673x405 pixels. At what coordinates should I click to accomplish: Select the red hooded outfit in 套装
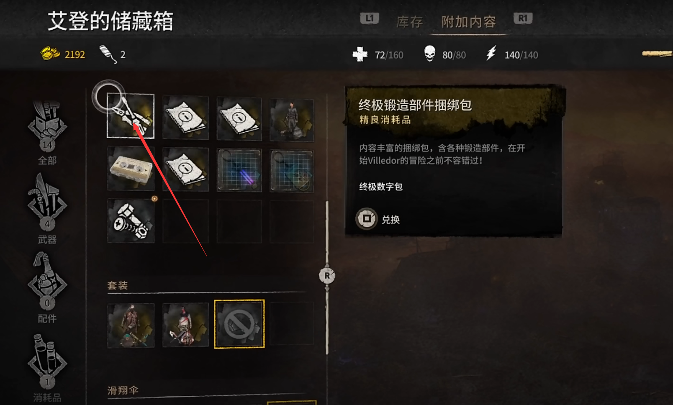click(185, 325)
